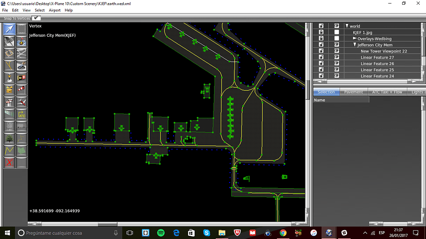
Task: Open Google Chrome from the taskbar
Action: tap(283, 233)
